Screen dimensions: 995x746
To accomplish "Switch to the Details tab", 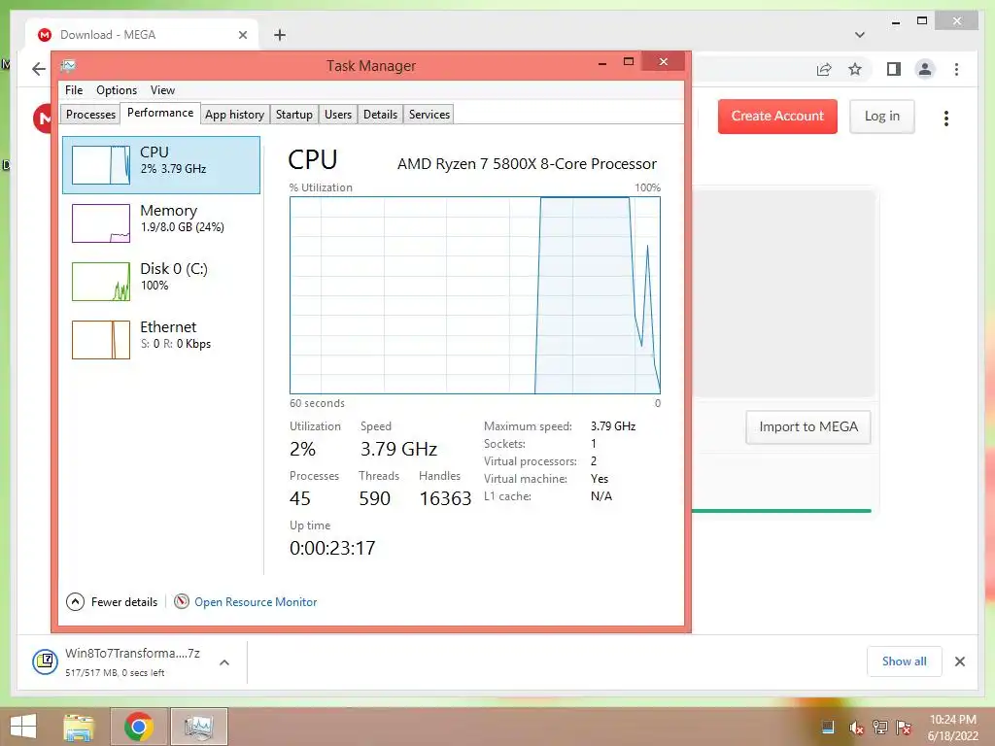I will pos(380,115).
